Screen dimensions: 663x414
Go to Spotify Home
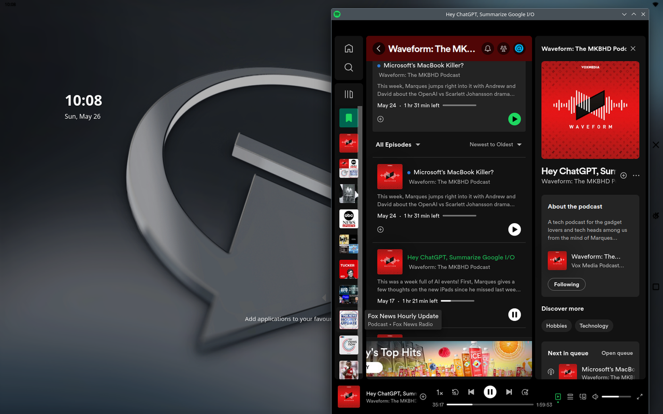(x=349, y=48)
